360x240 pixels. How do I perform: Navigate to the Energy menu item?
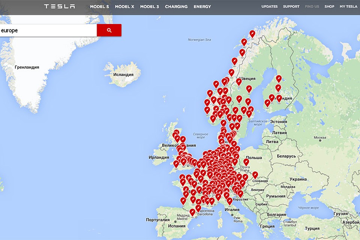click(202, 7)
